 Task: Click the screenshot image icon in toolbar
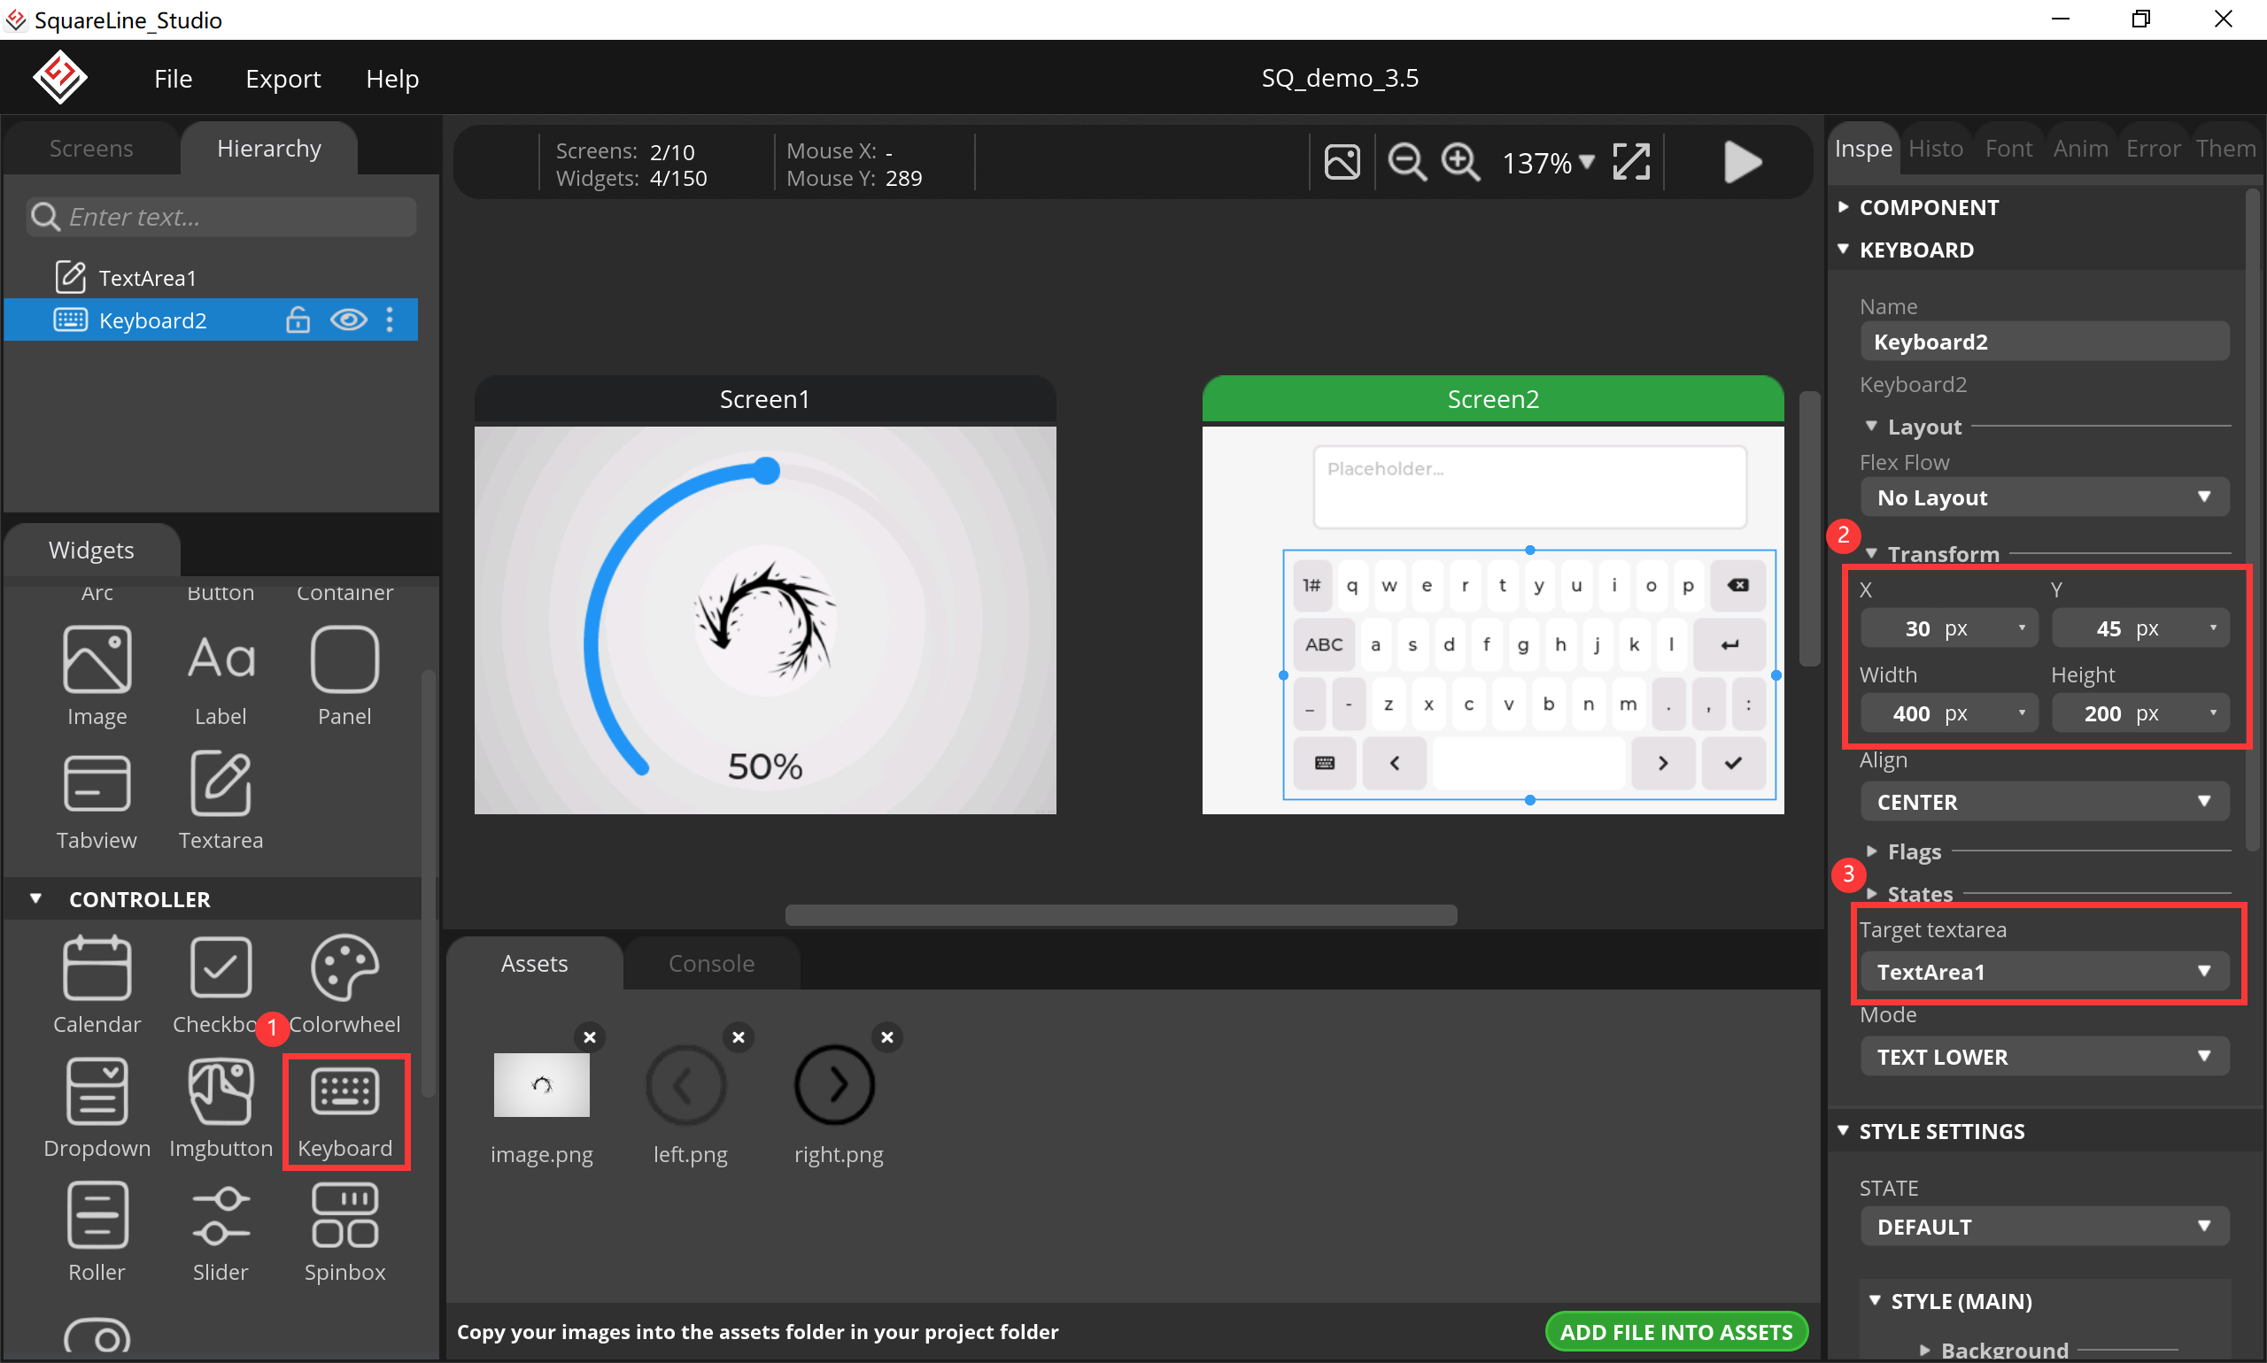pos(1342,163)
